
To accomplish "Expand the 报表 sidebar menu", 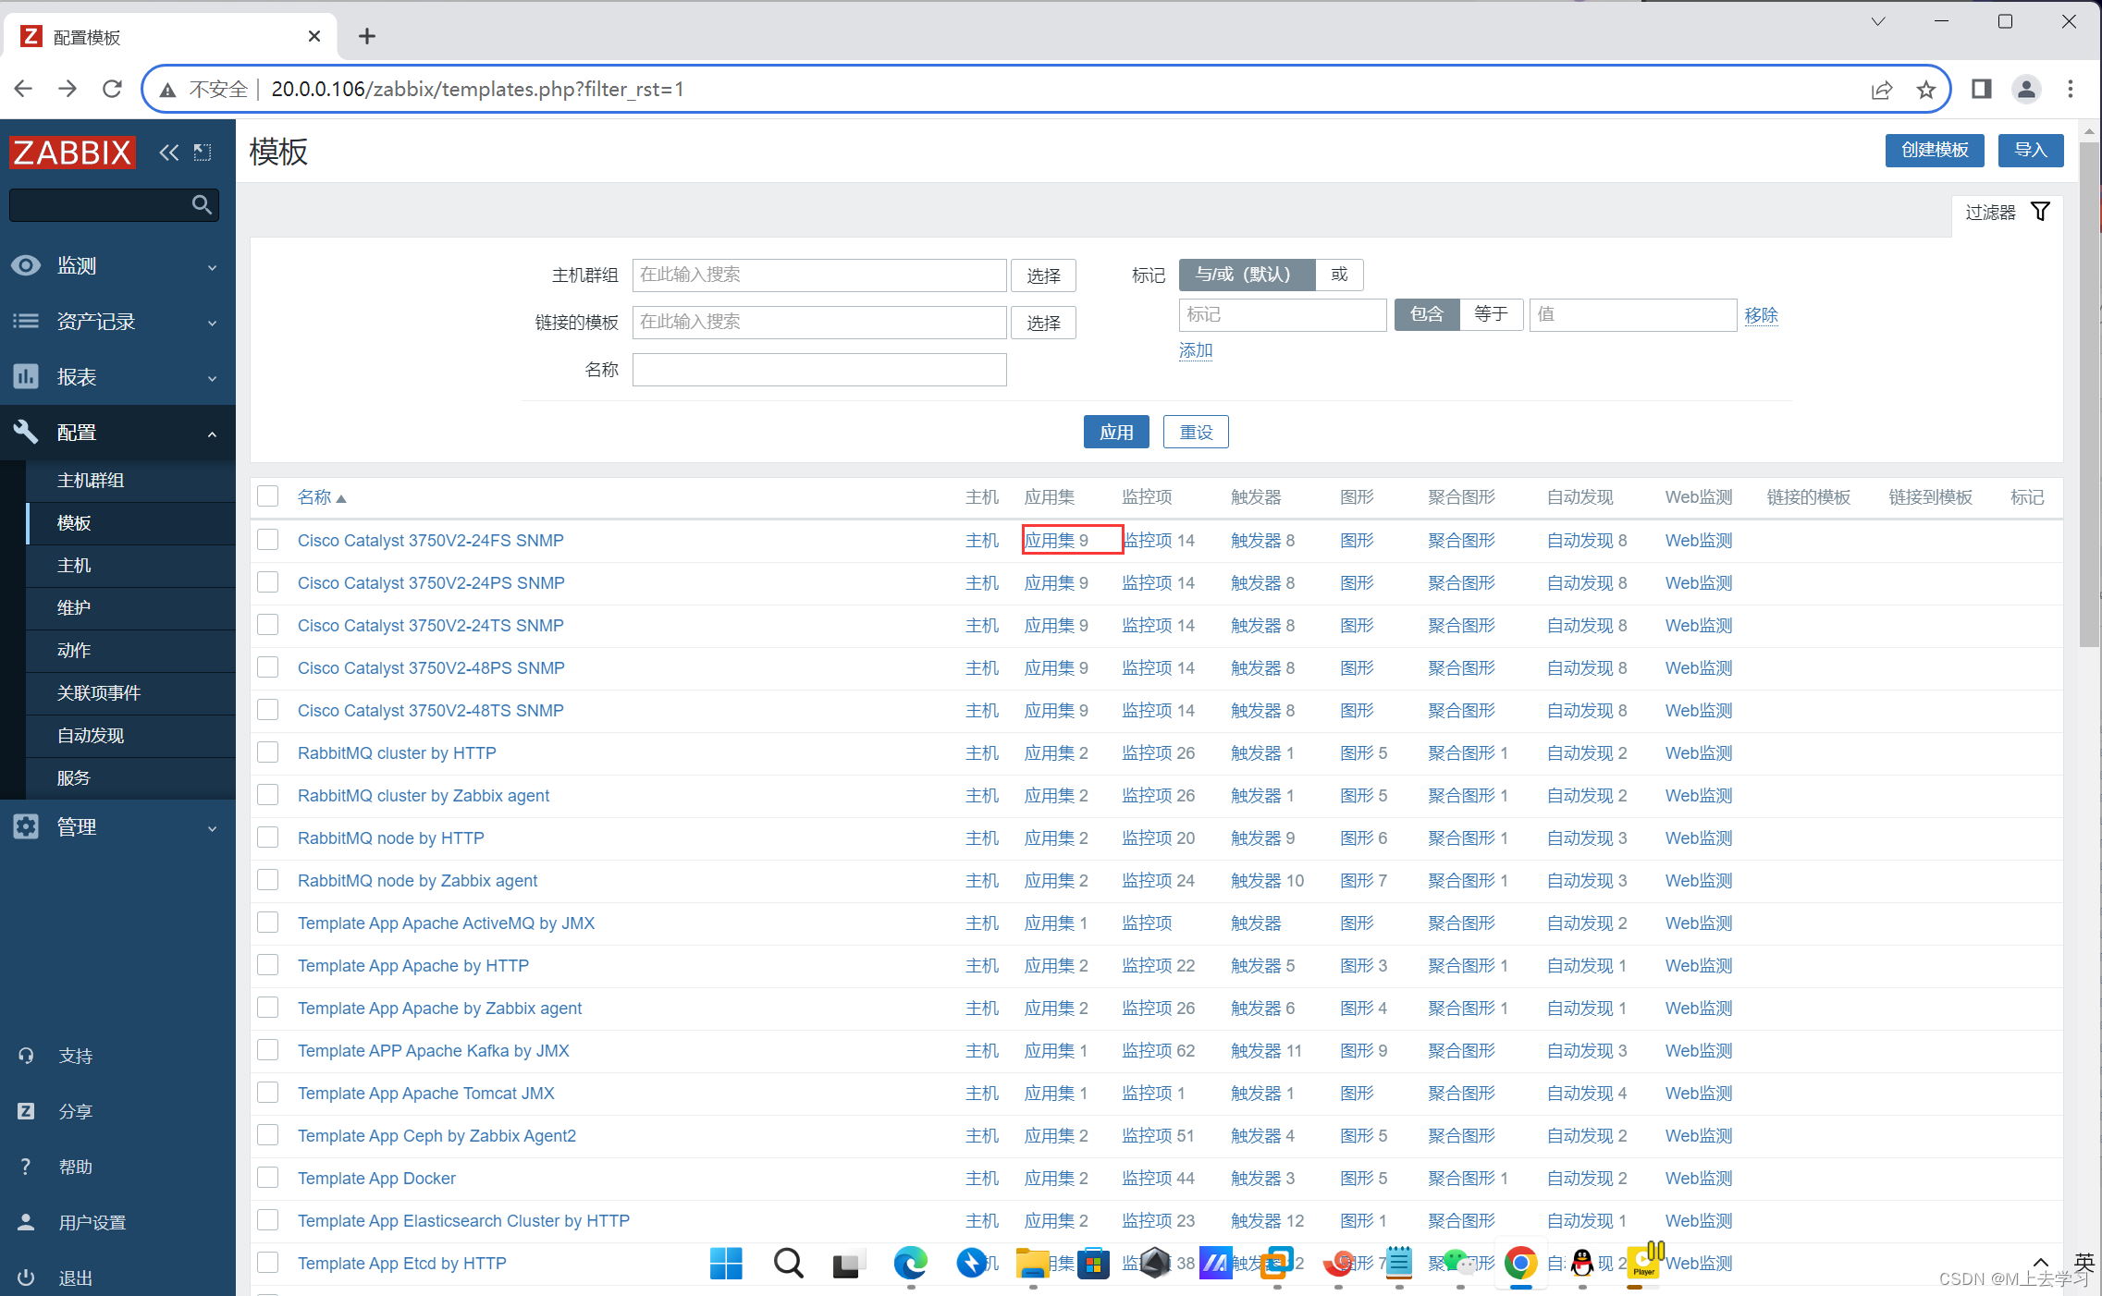I will pyautogui.click(x=117, y=377).
